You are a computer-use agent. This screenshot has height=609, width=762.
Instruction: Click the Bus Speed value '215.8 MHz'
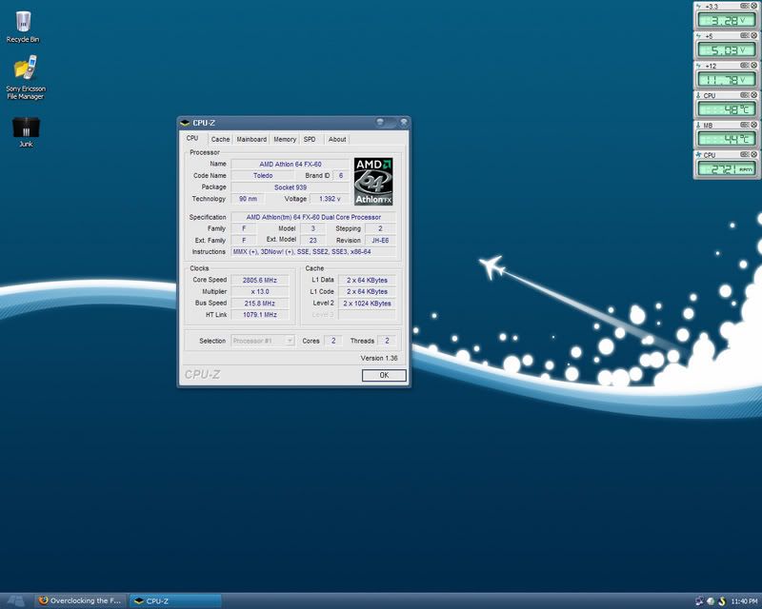pos(260,304)
